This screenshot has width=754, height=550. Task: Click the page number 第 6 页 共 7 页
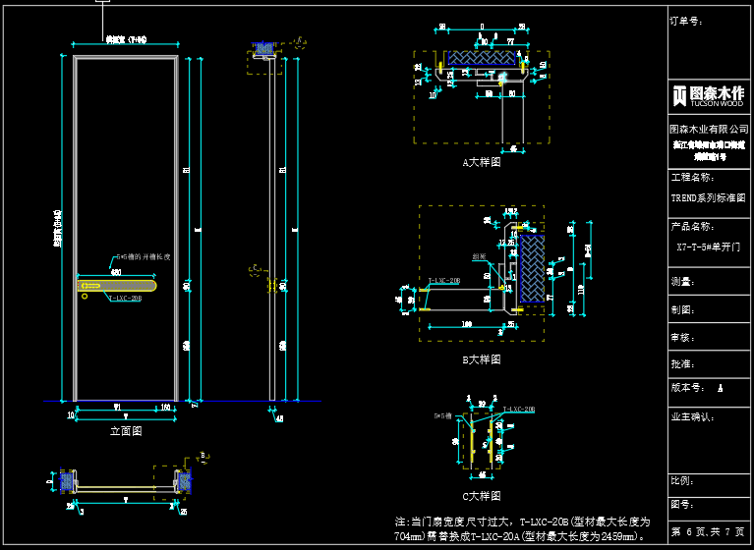709,531
